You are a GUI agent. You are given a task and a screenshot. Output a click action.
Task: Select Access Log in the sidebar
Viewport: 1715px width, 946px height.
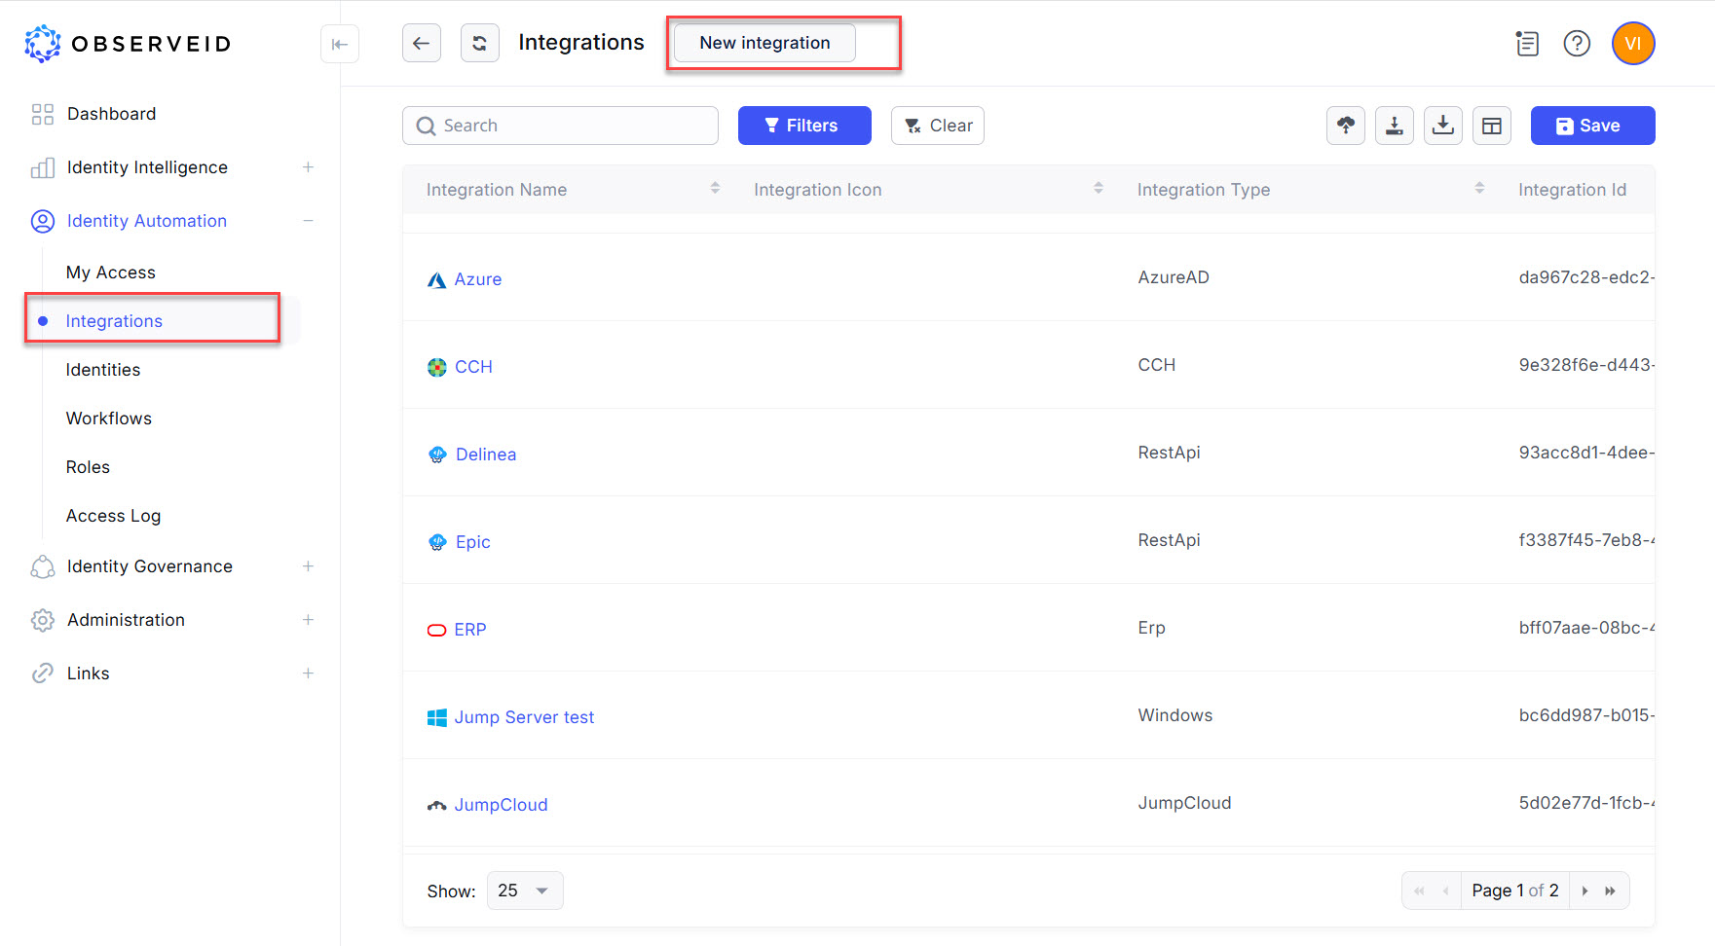tap(113, 515)
